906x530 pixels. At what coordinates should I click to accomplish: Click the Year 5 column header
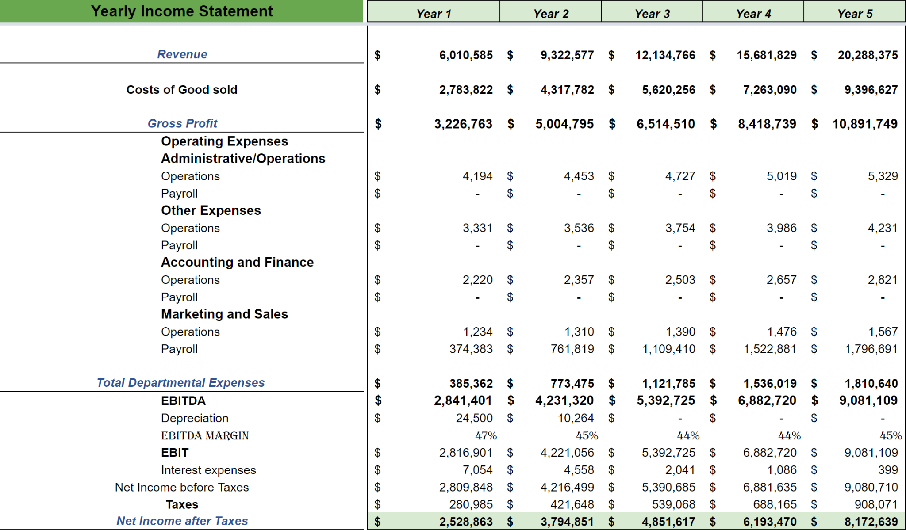tap(855, 11)
